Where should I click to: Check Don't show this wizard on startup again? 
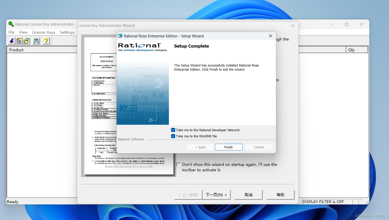tap(179, 164)
